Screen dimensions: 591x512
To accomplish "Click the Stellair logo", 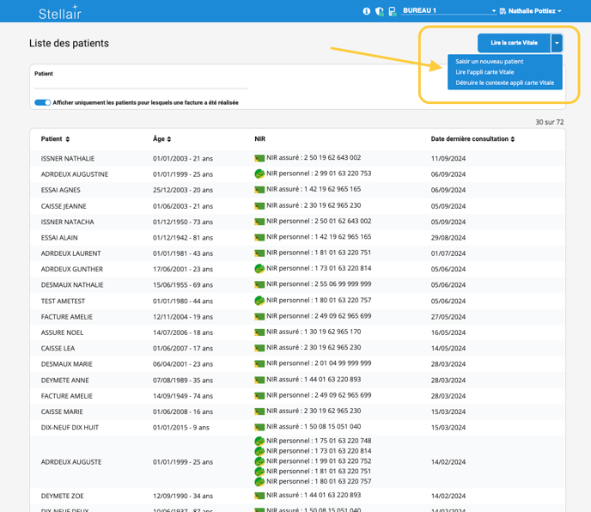I will point(59,13).
